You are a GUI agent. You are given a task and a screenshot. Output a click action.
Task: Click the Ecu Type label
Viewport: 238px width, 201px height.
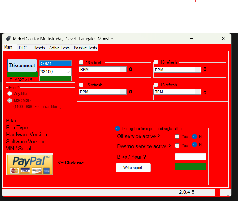click(x=17, y=128)
